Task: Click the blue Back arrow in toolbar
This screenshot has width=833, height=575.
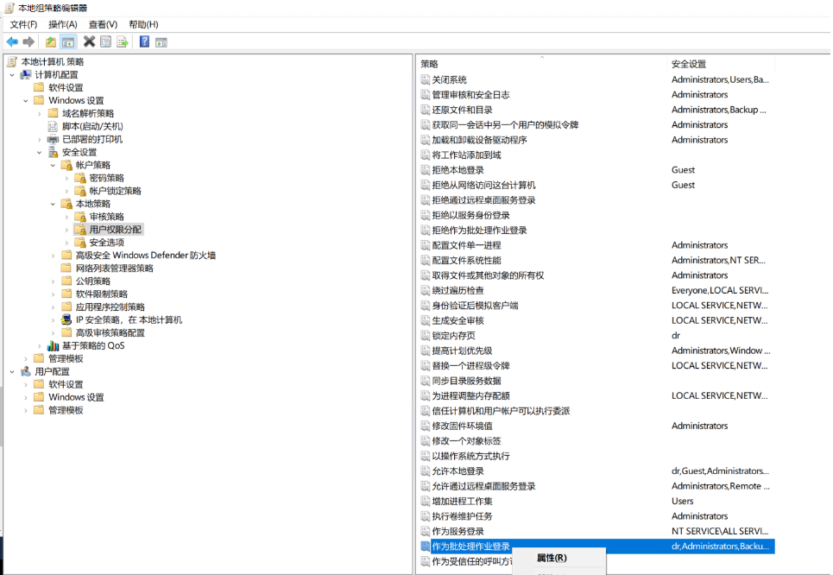Action: pyautogui.click(x=12, y=41)
